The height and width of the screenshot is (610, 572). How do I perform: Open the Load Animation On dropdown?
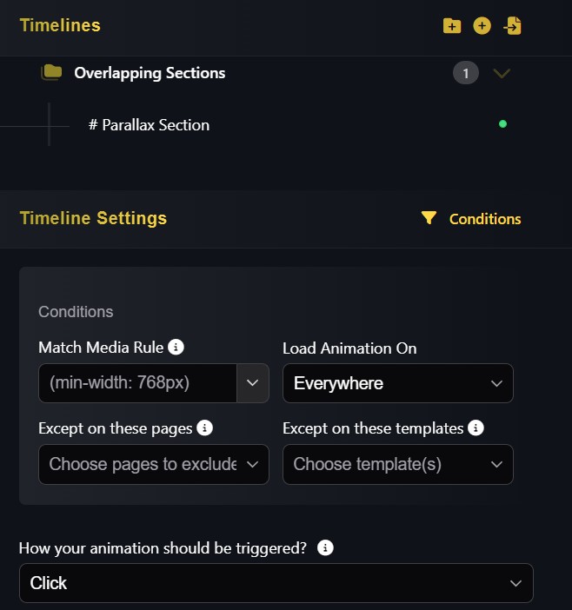(398, 383)
